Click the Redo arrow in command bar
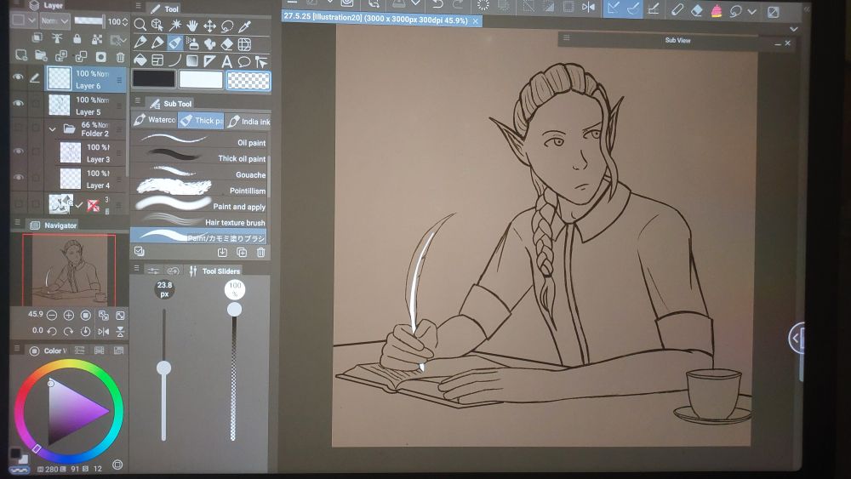This screenshot has width=851, height=479. pos(459,4)
